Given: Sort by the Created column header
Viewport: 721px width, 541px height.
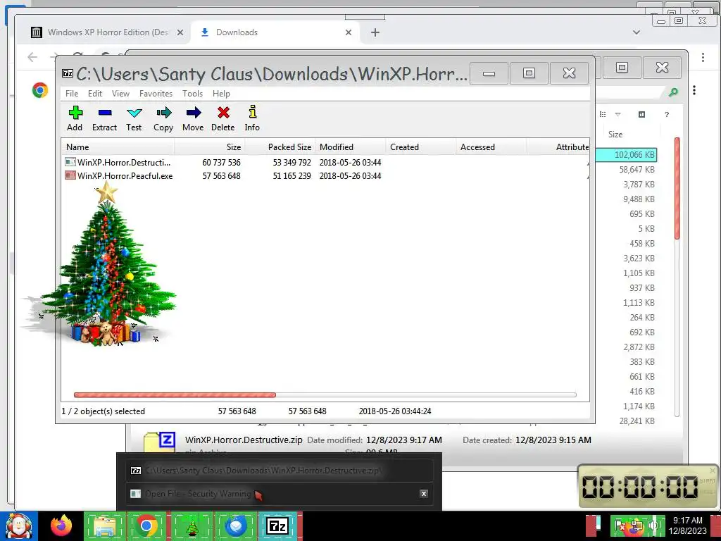Looking at the screenshot, I should pos(421,147).
